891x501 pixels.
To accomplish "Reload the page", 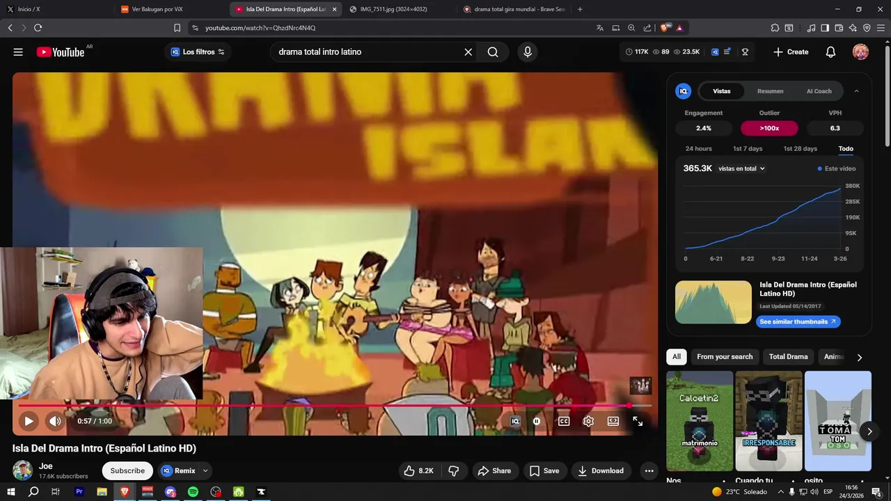I will pos(38,28).
